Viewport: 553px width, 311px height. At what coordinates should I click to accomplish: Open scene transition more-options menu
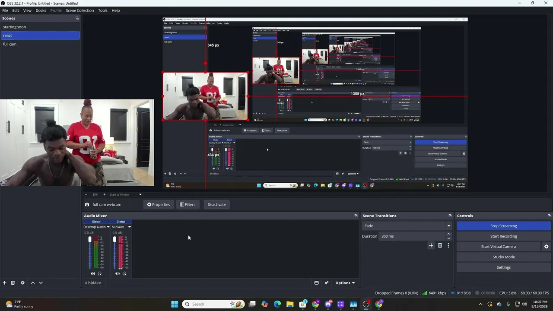tap(448, 245)
